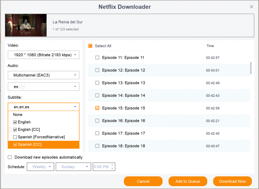
Task: Collapse the subtitle dropdown showing en,en,es
Action: pos(44,107)
